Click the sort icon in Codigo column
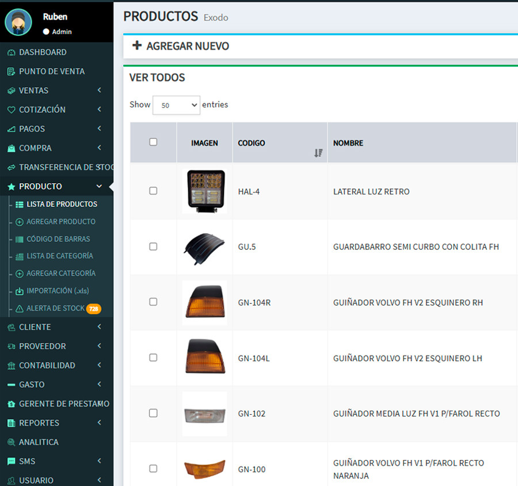The width and height of the screenshot is (518, 486). [x=318, y=153]
